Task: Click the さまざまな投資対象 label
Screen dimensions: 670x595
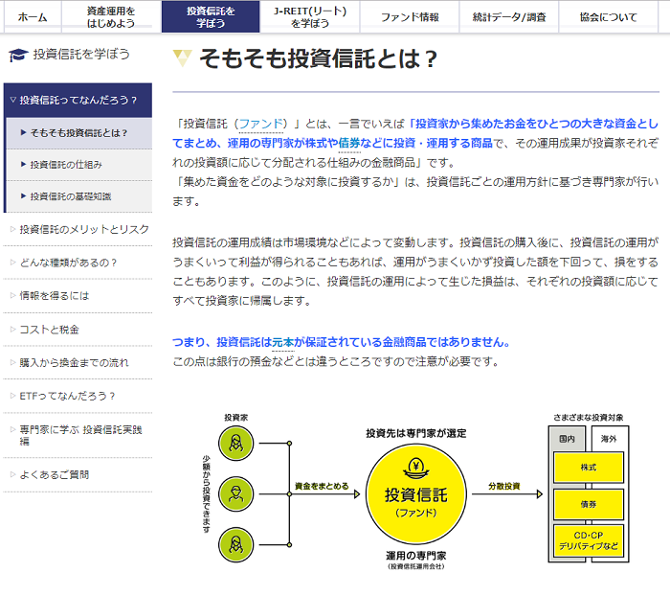Action: (589, 418)
